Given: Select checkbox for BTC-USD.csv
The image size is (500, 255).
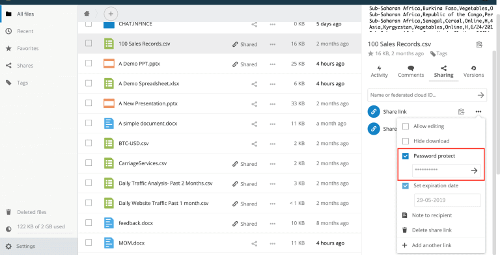Looking at the screenshot, I should (89, 143).
